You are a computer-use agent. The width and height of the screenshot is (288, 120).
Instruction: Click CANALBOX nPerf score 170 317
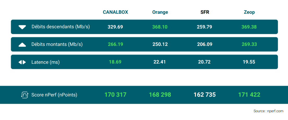pos(115,95)
